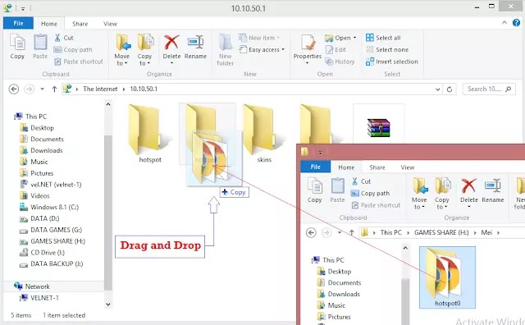Select hotspot0 folder in Mei window

coord(447,277)
